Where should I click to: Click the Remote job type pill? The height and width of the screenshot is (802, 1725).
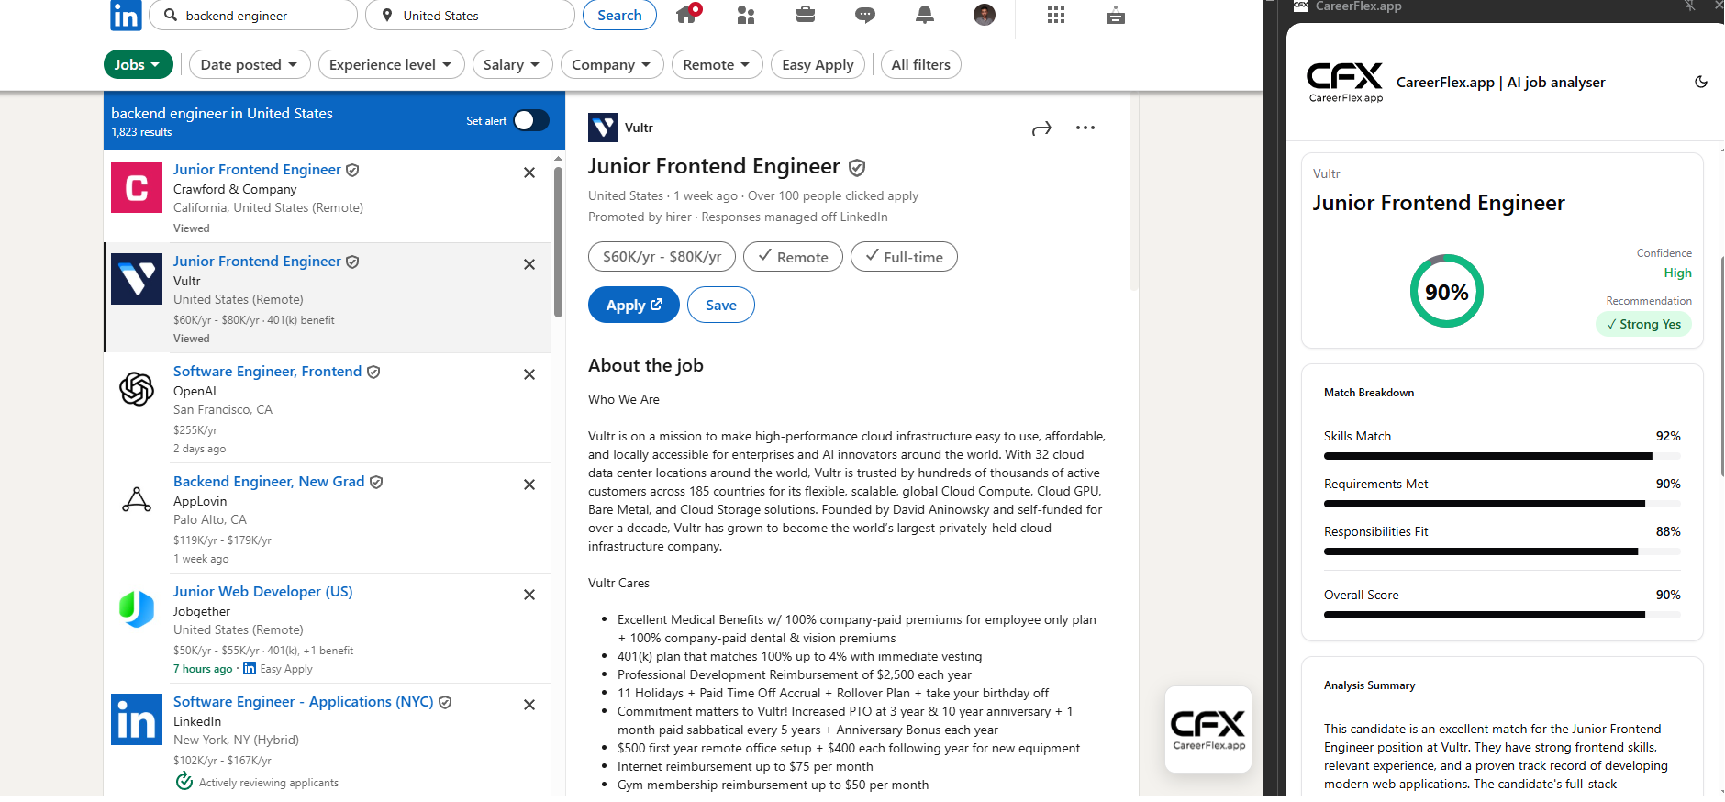pos(793,257)
